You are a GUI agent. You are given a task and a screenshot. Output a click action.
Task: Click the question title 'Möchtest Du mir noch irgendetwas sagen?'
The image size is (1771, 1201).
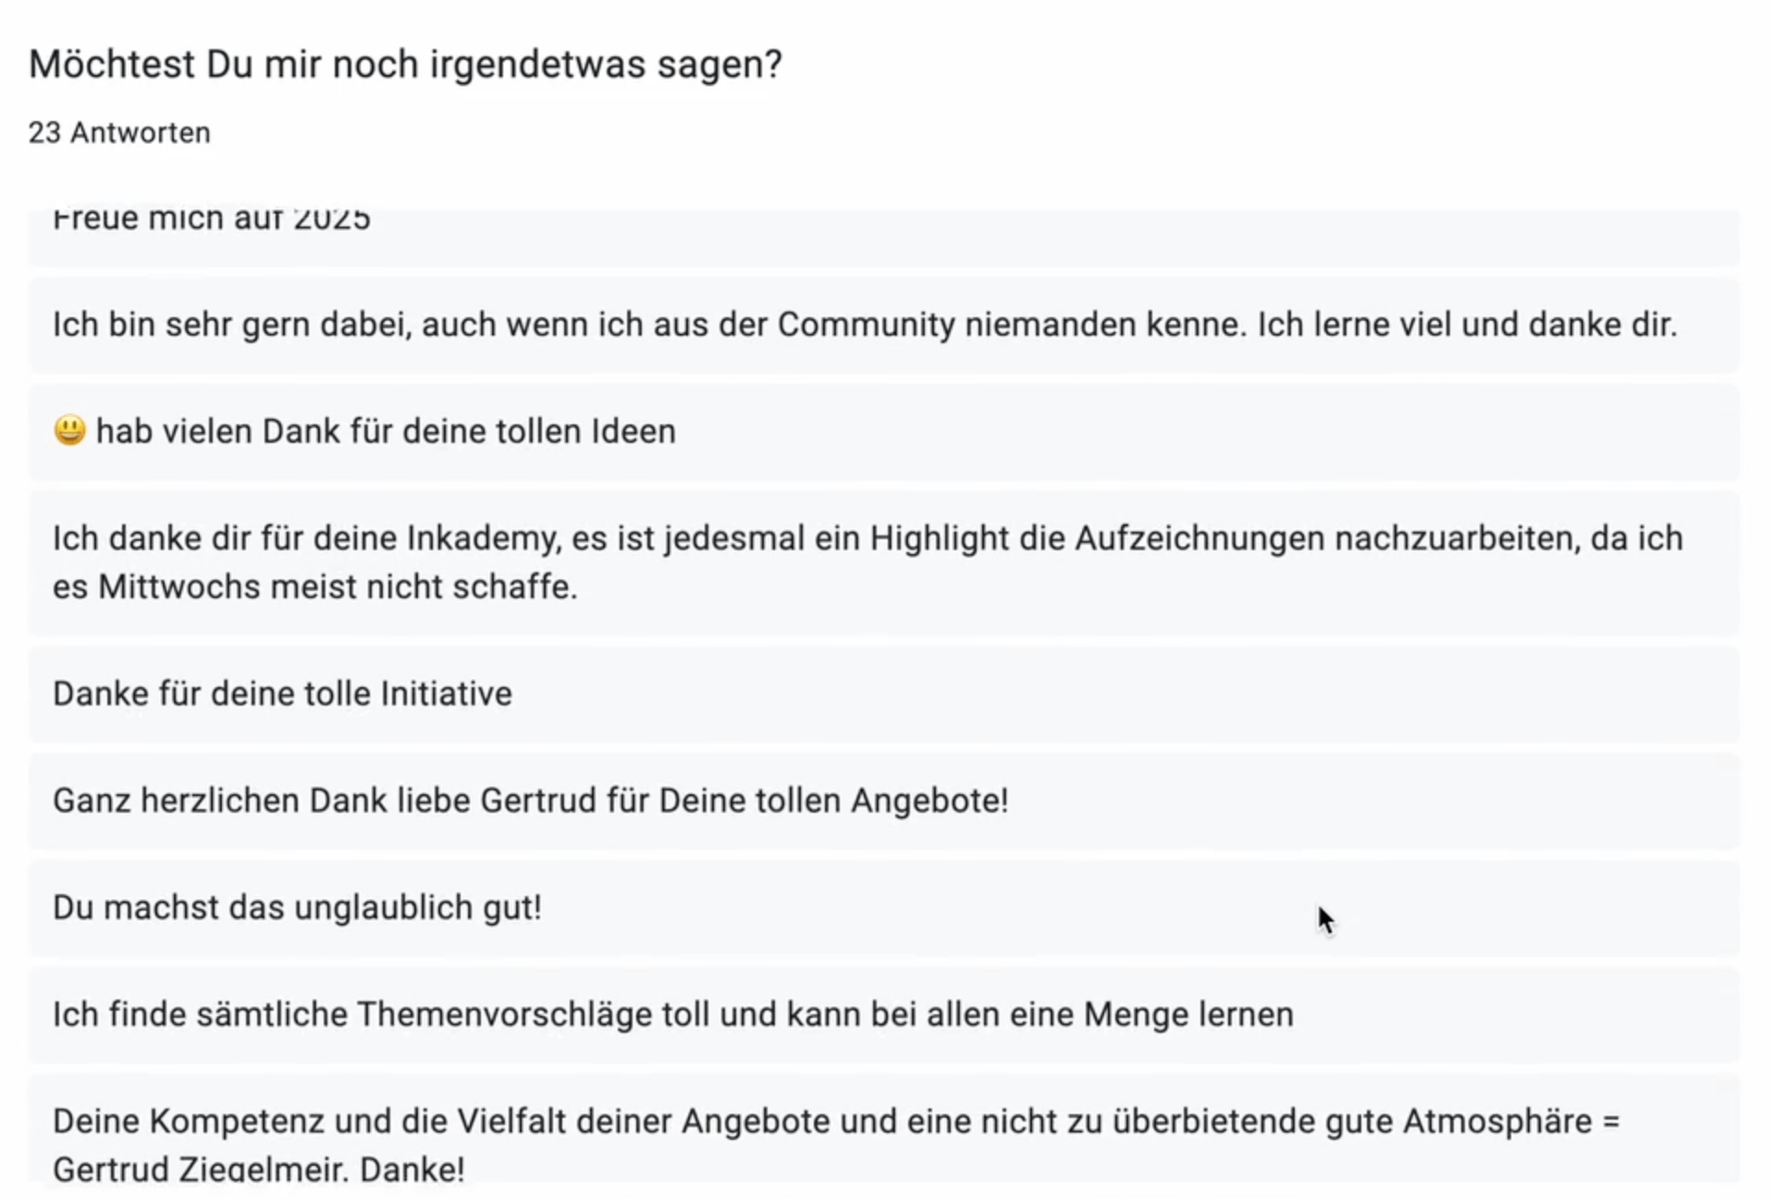[x=405, y=65]
